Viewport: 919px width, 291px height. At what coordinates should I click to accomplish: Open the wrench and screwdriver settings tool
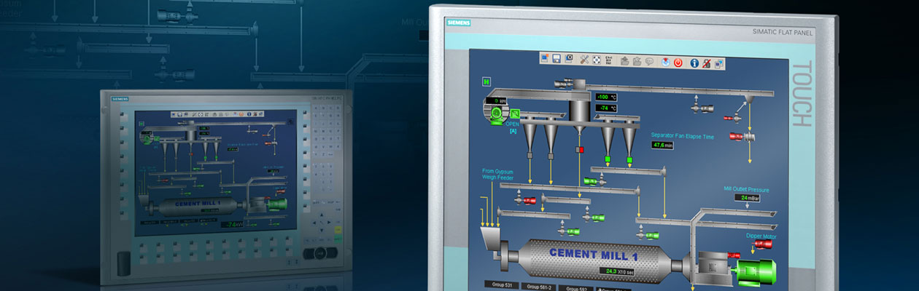(x=584, y=60)
